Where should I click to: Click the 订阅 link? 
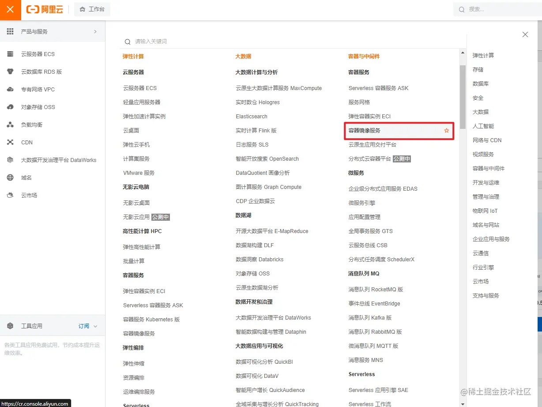click(x=84, y=326)
